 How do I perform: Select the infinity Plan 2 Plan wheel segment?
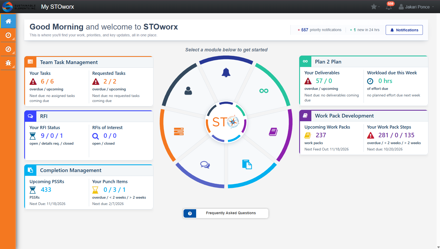264,91
